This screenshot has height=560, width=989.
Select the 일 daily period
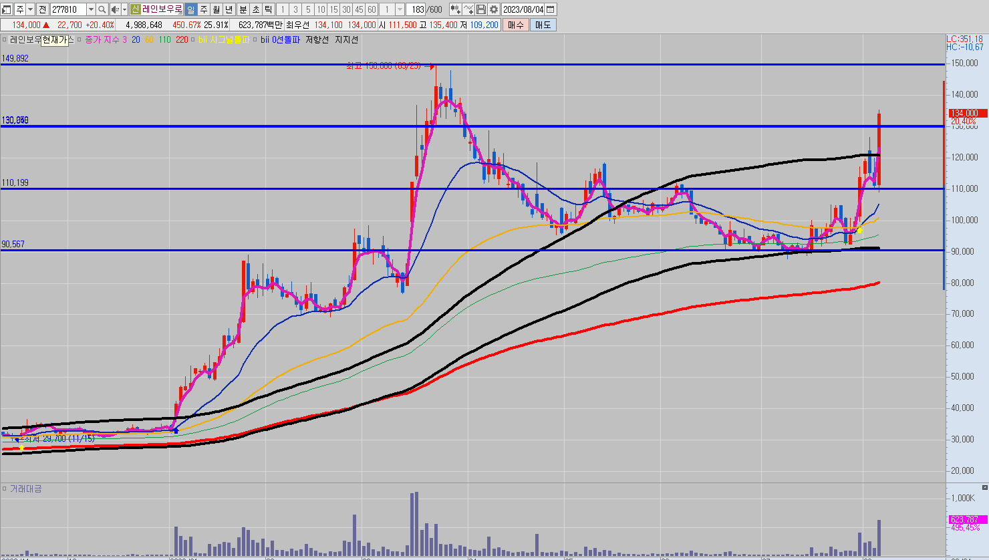190,9
